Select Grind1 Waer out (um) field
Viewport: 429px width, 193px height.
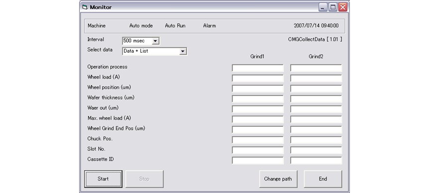pyautogui.click(x=258, y=109)
